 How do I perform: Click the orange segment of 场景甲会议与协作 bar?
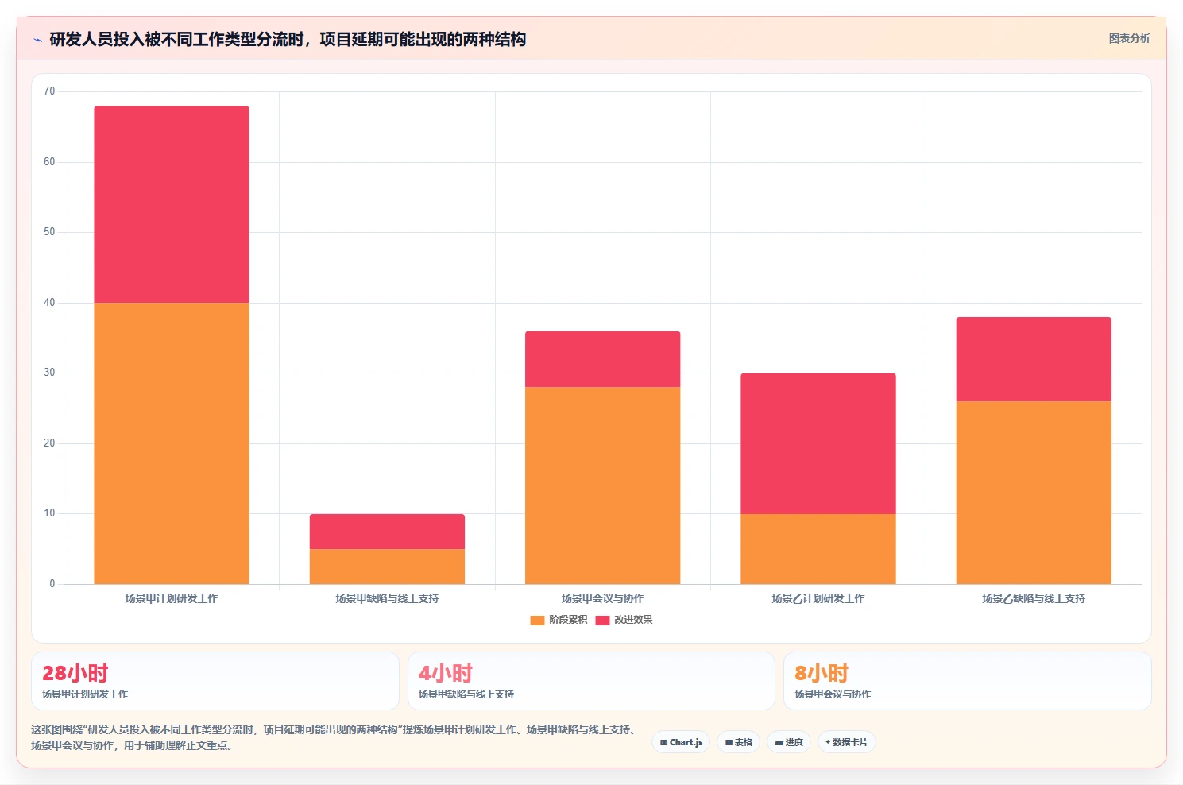coord(602,485)
